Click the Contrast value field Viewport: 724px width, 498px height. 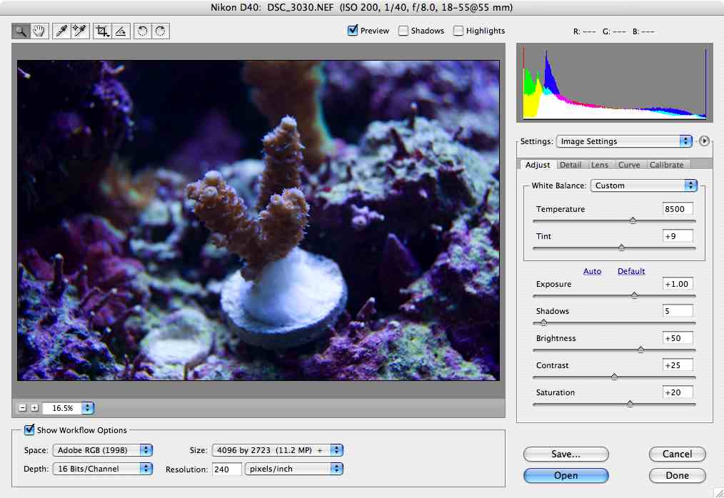pos(678,365)
